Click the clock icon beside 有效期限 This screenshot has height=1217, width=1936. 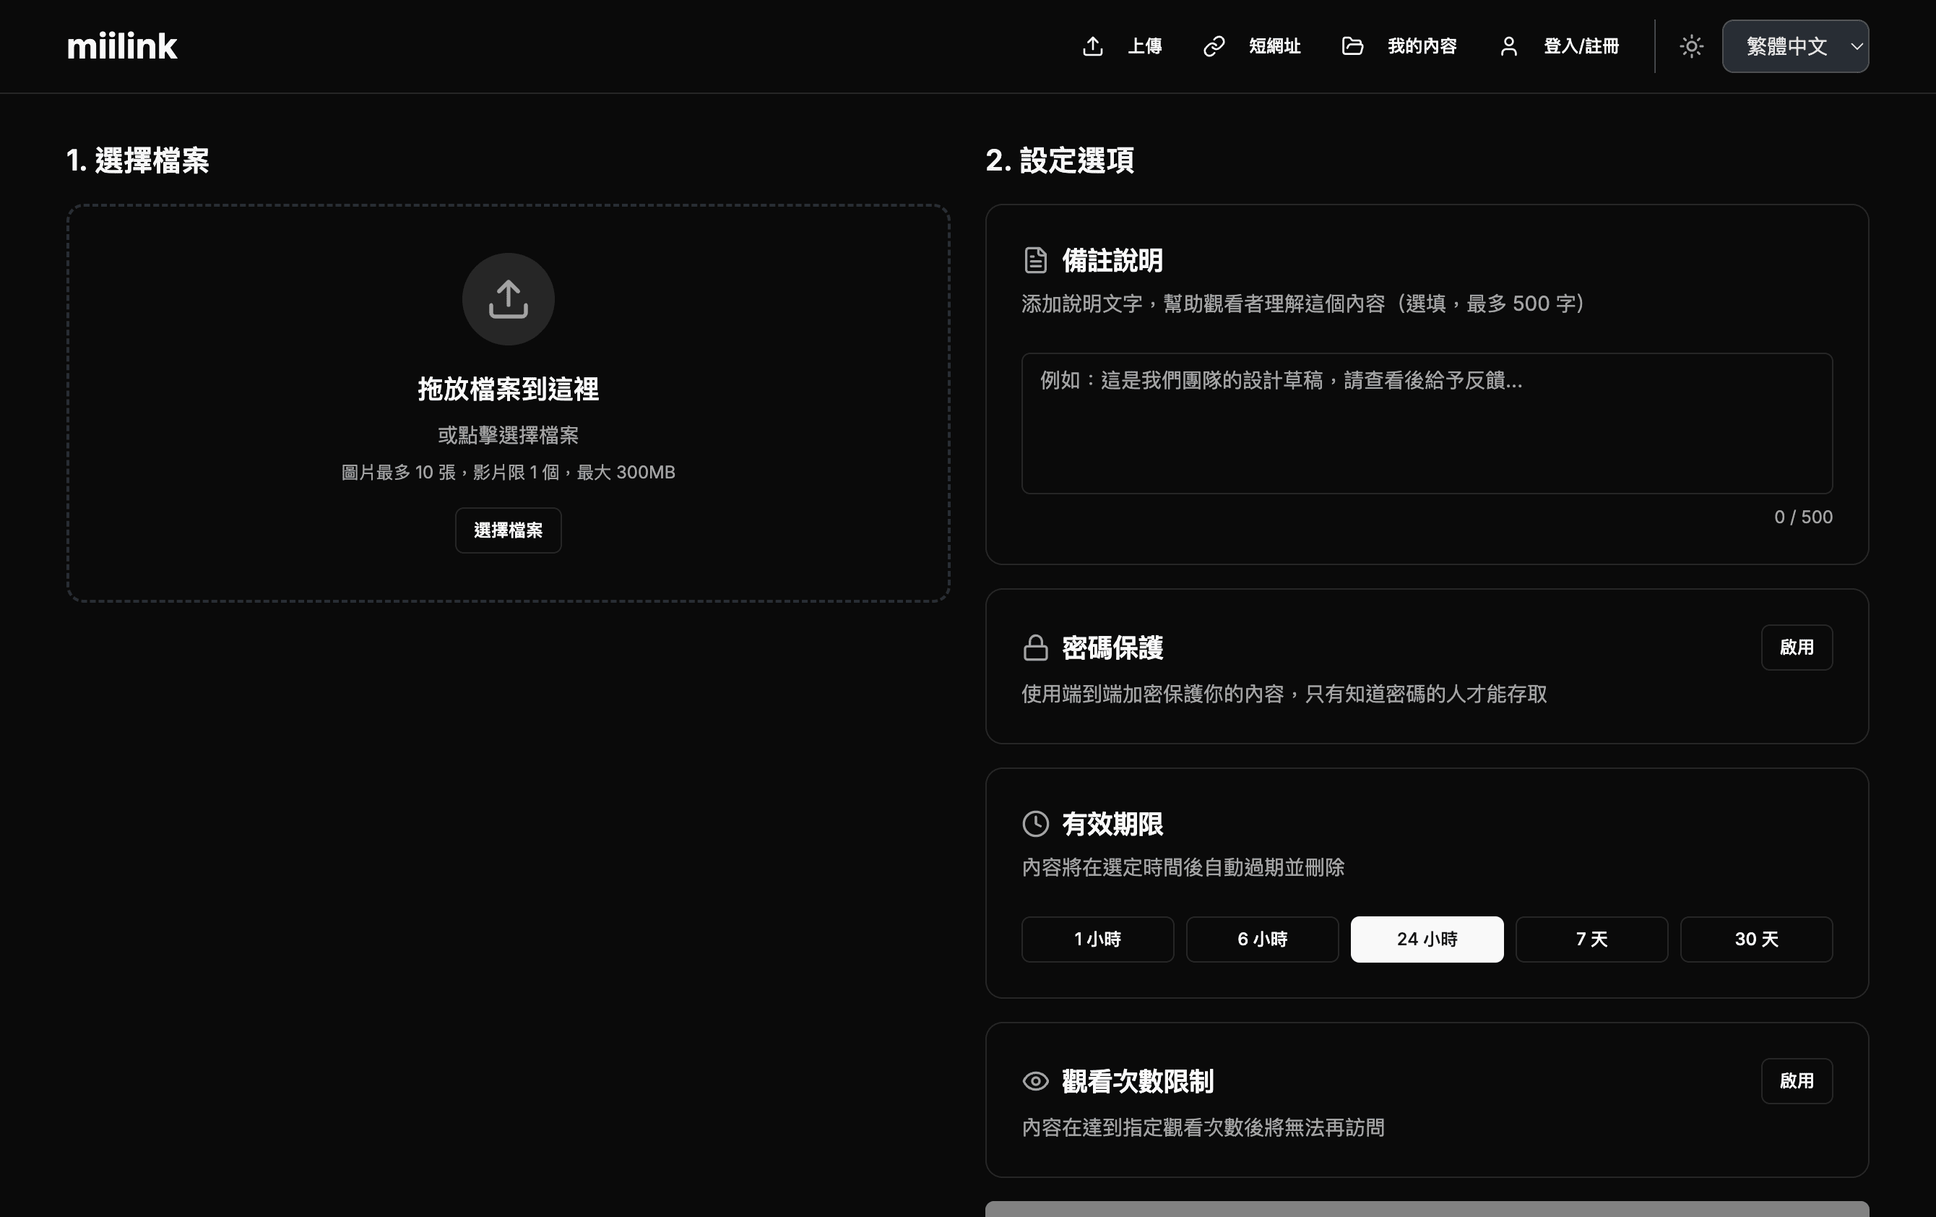1035,824
